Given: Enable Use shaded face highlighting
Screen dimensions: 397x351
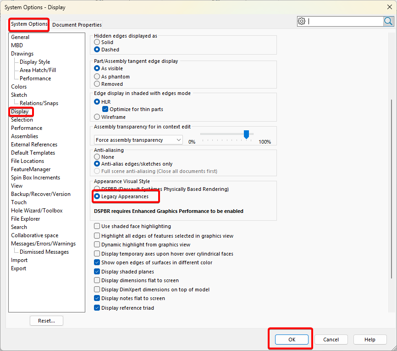Looking at the screenshot, I should (x=97, y=226).
